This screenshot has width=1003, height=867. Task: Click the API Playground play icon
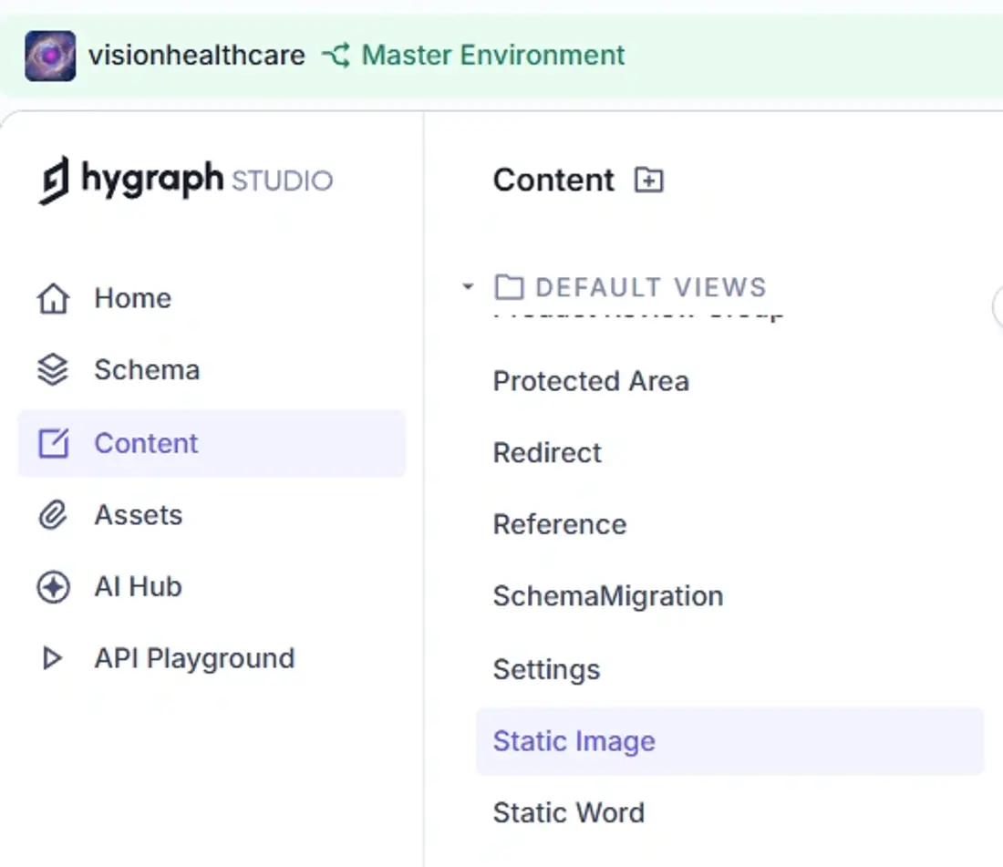[53, 658]
